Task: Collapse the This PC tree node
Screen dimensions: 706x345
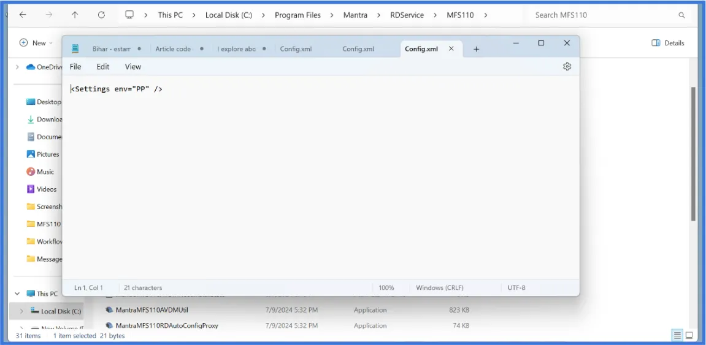Action: (17, 294)
